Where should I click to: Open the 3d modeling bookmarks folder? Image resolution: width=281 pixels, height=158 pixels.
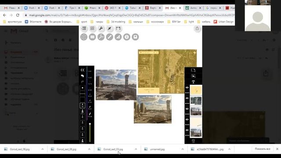coord(116,22)
